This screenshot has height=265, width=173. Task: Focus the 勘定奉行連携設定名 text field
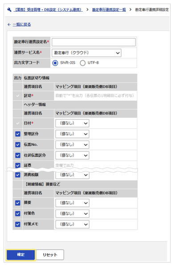coord(94,42)
